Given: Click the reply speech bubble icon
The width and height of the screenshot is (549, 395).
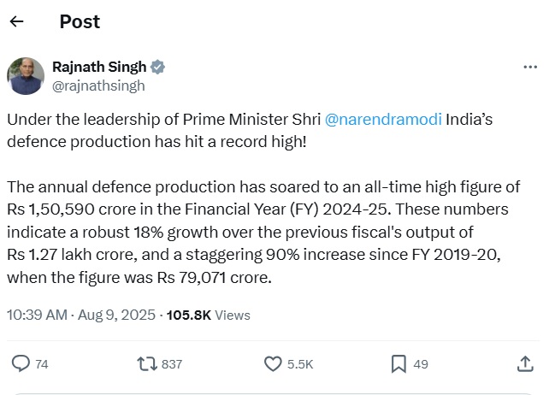Looking at the screenshot, I should (21, 363).
